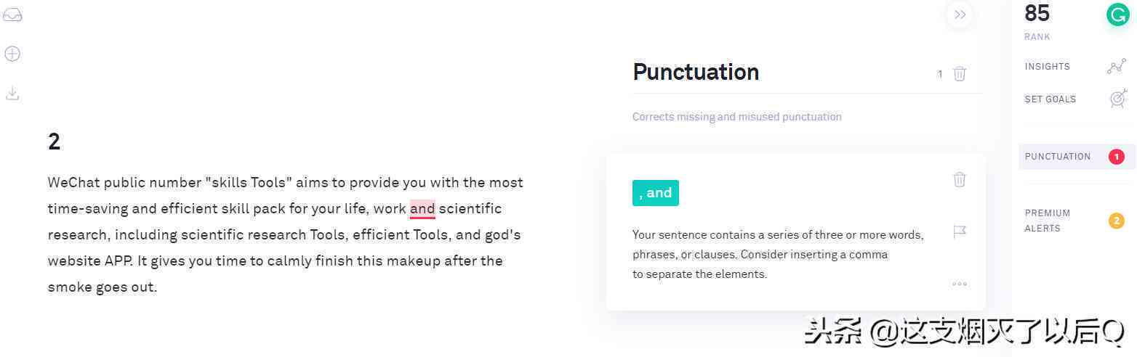Open more options ellipsis on suggestion card

(960, 284)
